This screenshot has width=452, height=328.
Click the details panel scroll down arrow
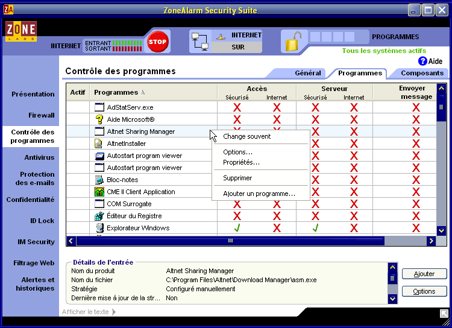(392, 298)
